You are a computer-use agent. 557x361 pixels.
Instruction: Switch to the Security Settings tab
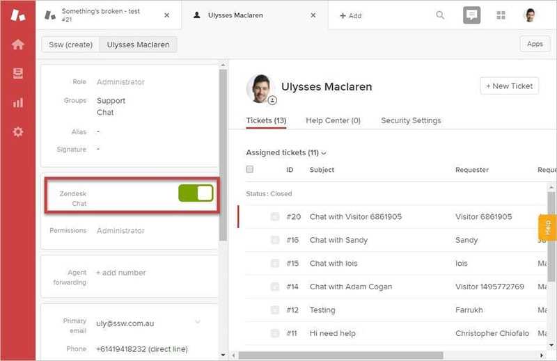point(411,120)
